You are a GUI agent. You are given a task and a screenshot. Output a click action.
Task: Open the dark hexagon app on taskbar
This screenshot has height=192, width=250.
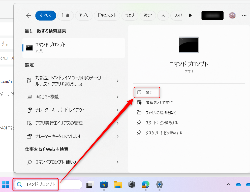pos(132,184)
